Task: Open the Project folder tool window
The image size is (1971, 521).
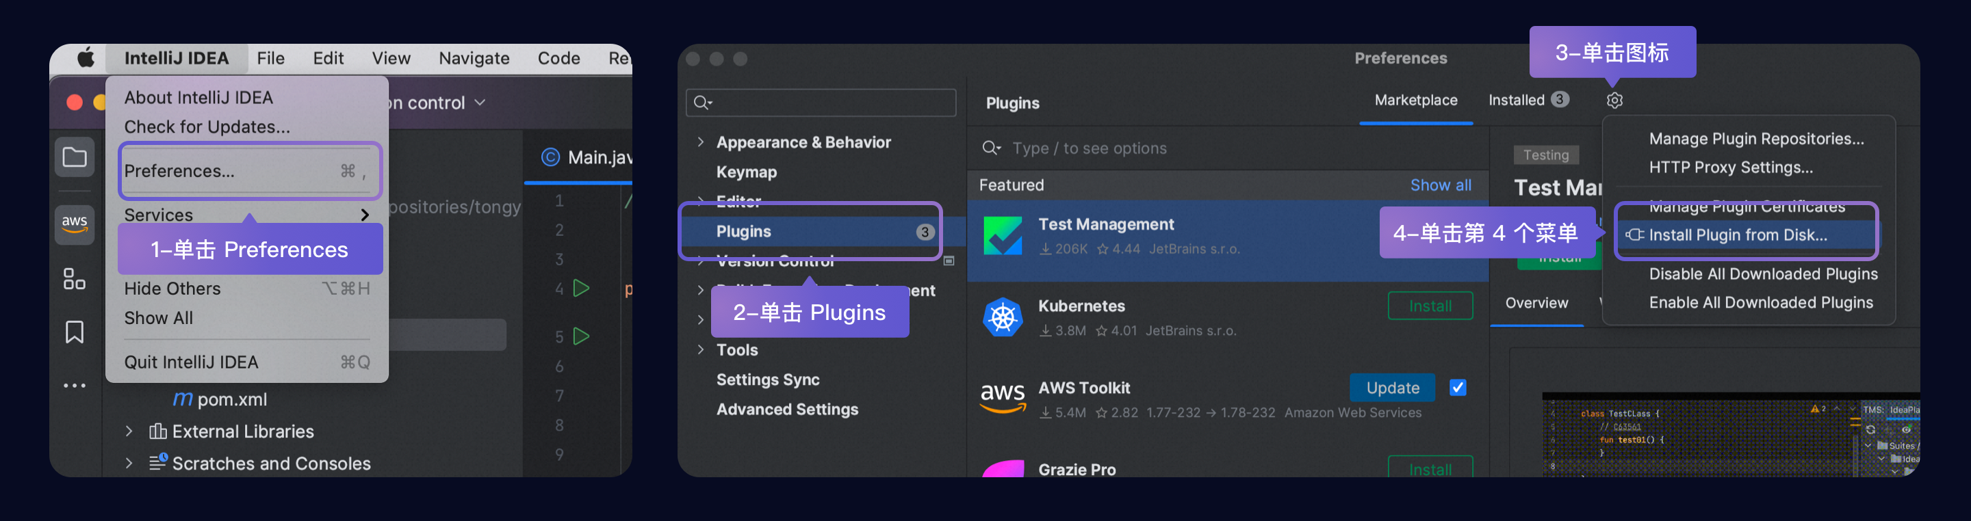Action: 74,157
